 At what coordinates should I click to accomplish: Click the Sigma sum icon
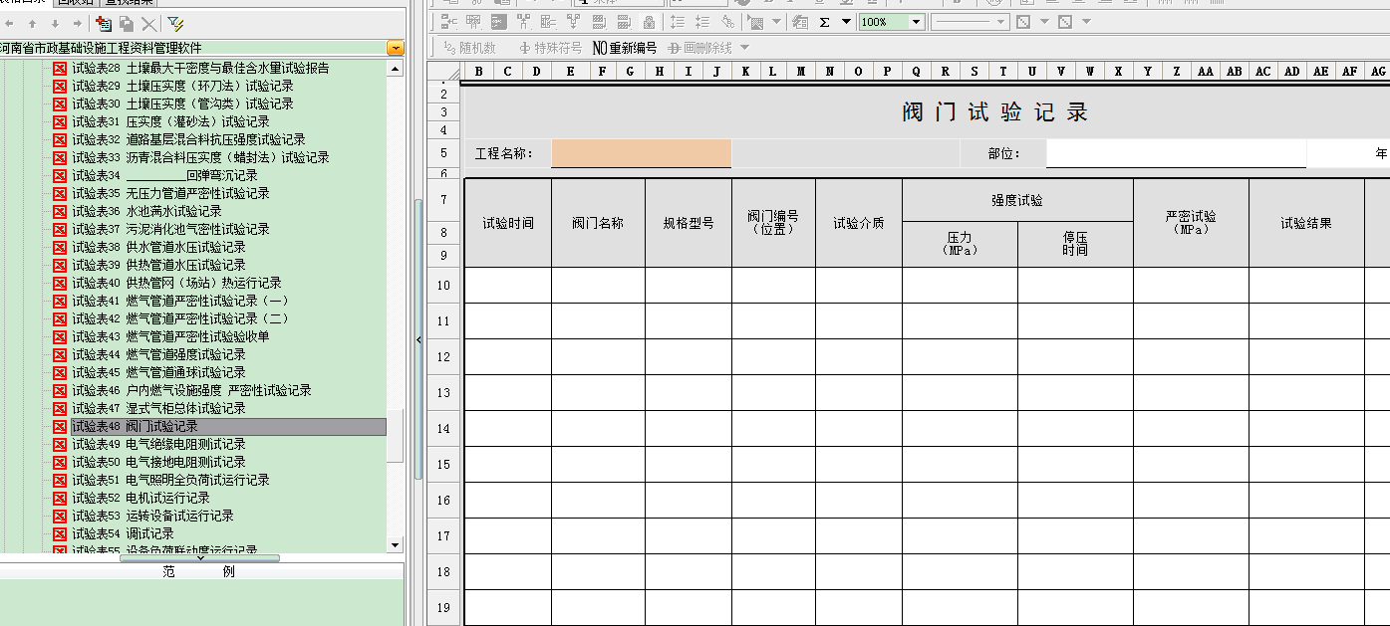(x=824, y=22)
